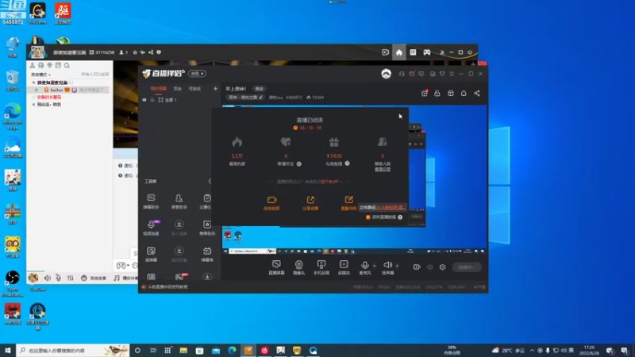Open the mail icon in 直播伴侣 title bar
The height and width of the screenshot is (357, 635).
411,74
